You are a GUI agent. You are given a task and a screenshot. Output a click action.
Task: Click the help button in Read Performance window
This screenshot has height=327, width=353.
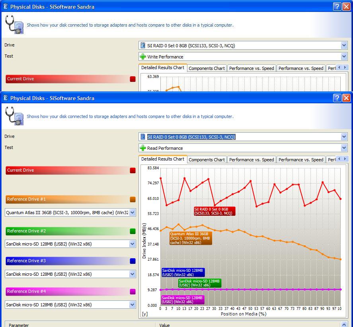point(337,98)
